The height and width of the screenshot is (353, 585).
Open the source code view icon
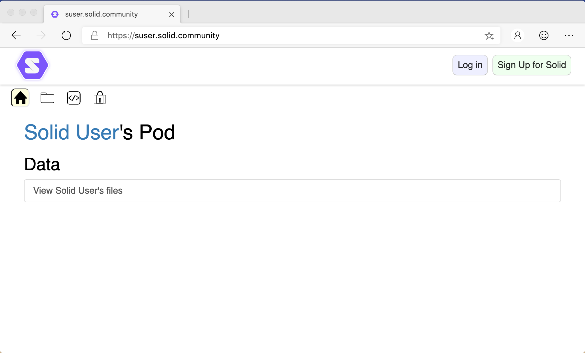[x=74, y=98]
